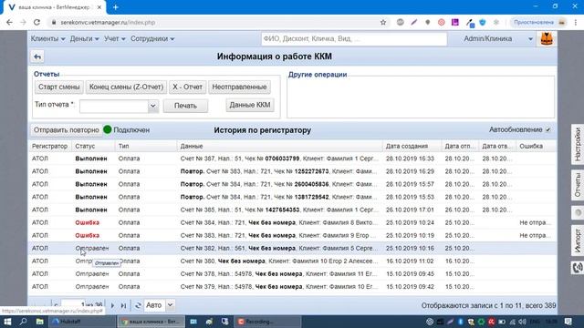Sort by the Регистратор column header

tap(49, 146)
